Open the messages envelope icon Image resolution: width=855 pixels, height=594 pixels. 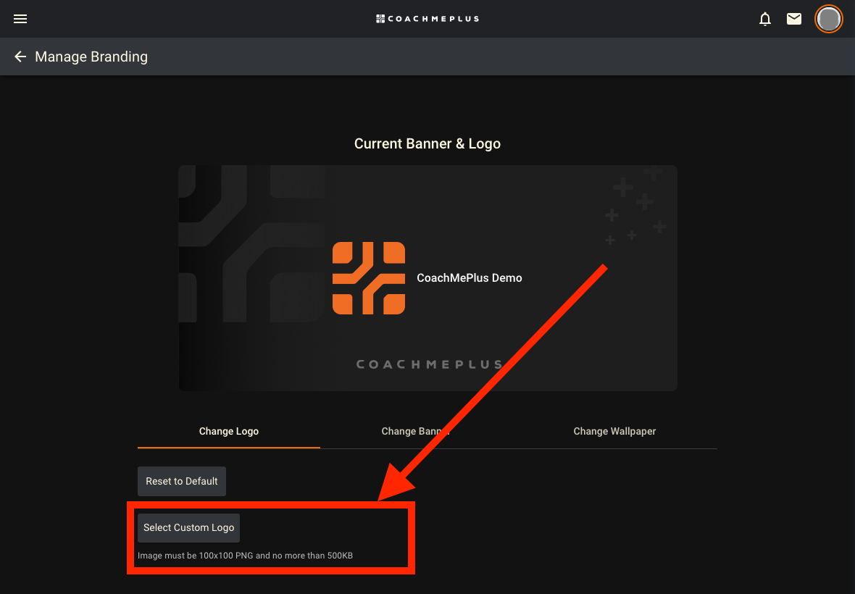point(794,19)
